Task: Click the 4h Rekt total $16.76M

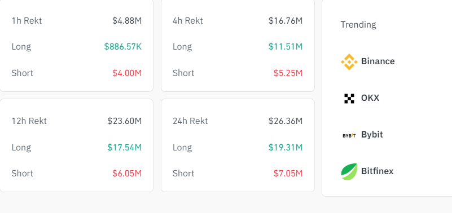Action: tap(286, 21)
